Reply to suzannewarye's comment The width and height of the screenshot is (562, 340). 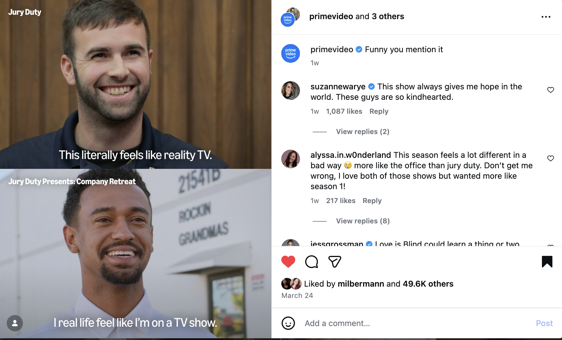pyautogui.click(x=379, y=111)
